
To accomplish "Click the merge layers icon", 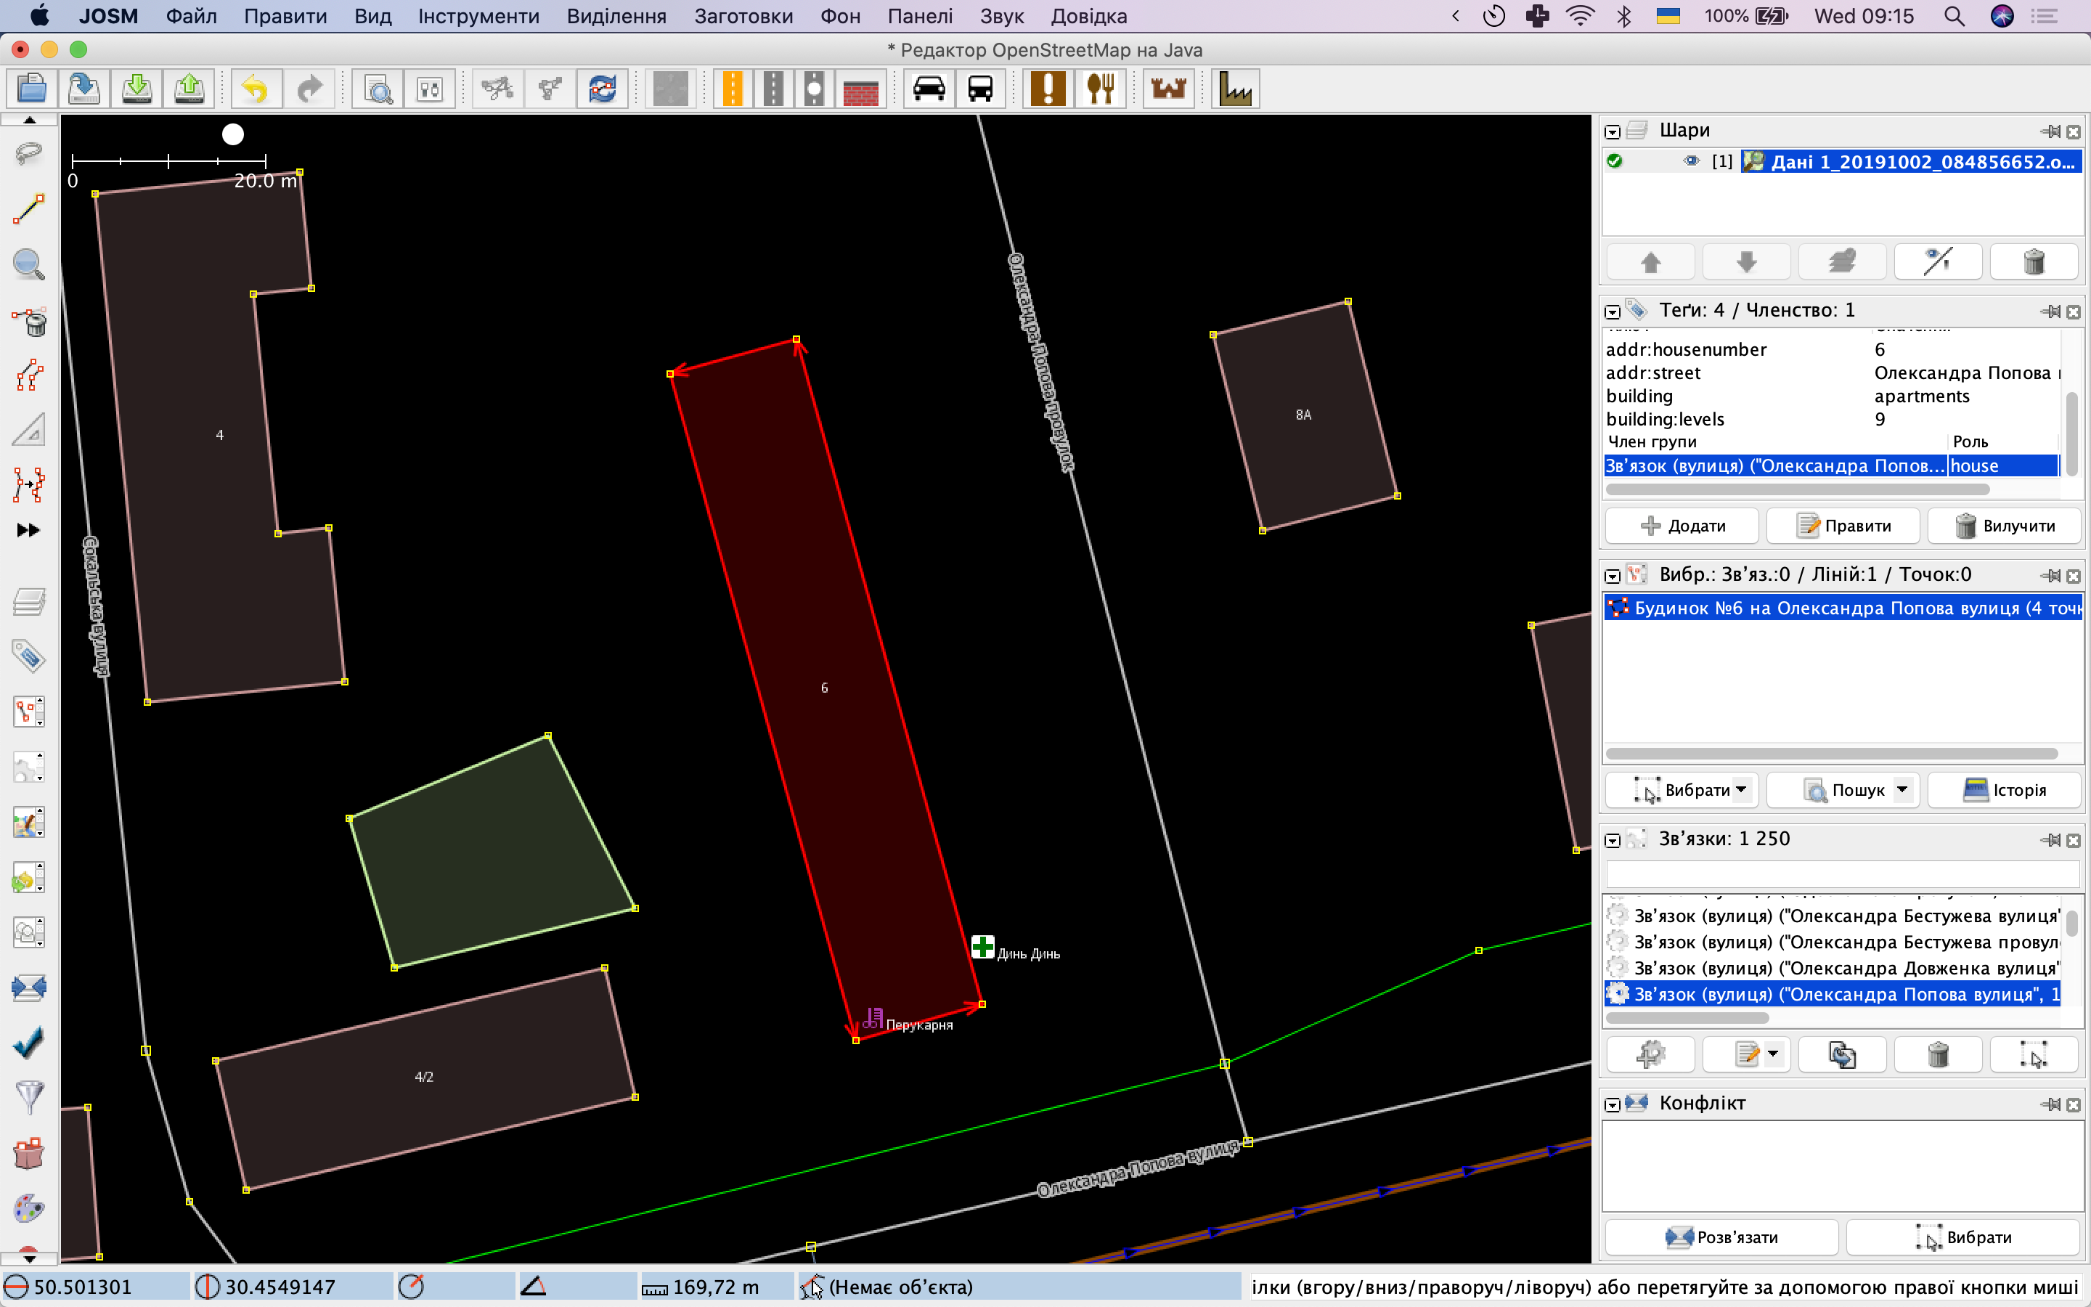I will (1842, 262).
